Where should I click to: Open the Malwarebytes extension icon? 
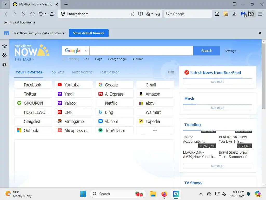[x=243, y=14]
